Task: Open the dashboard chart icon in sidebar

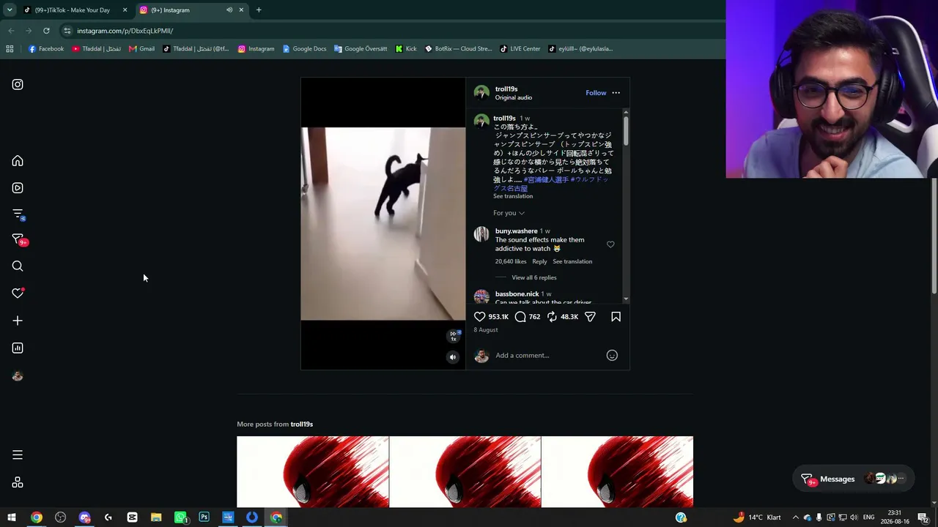Action: tap(18, 348)
